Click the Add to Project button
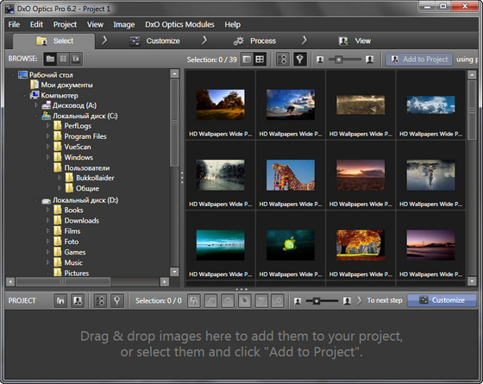 419,60
